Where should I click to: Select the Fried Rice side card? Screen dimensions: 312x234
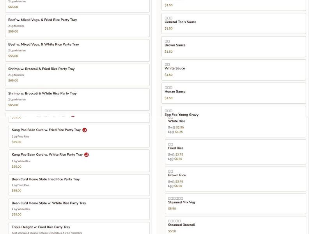click(x=235, y=151)
